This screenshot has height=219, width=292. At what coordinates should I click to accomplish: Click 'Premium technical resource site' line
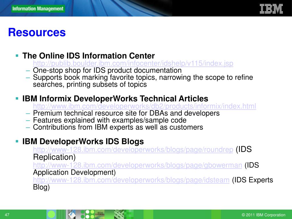(x=126, y=113)
